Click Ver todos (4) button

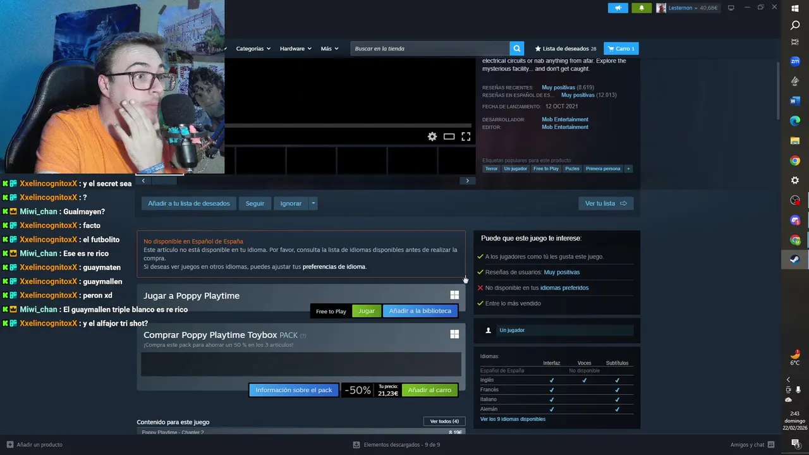pos(444,422)
